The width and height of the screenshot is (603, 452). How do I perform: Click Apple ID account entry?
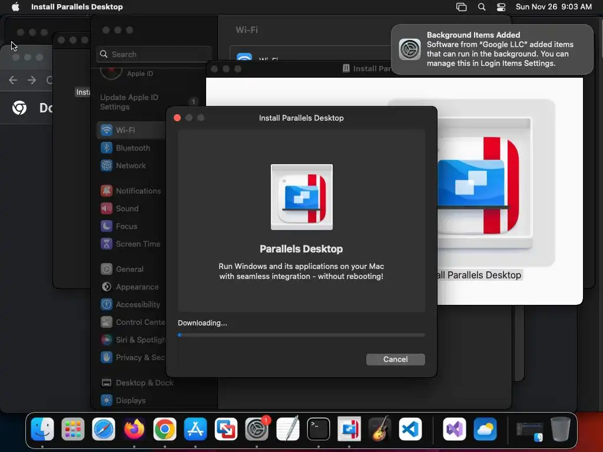127,73
